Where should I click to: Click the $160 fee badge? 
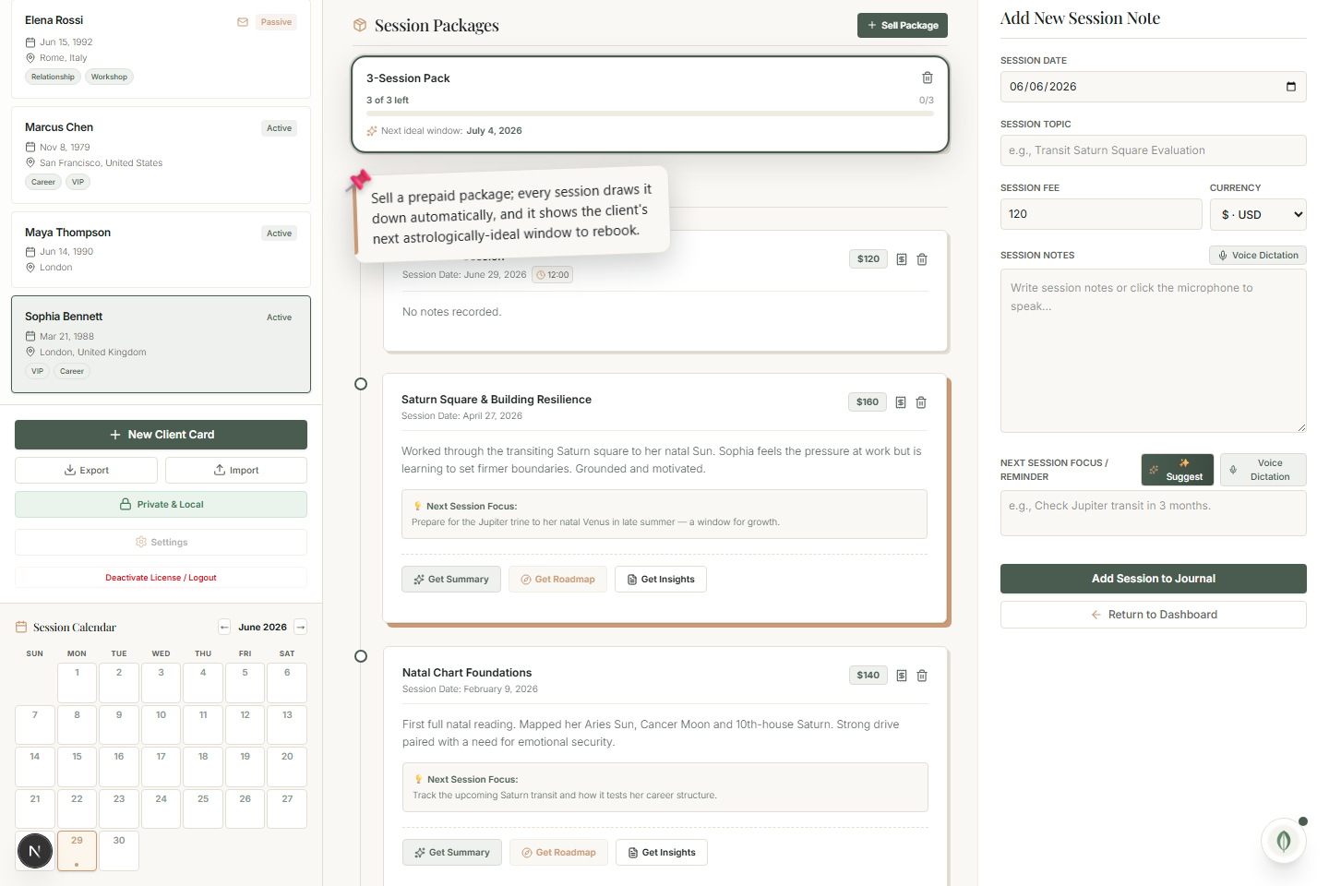click(x=868, y=402)
